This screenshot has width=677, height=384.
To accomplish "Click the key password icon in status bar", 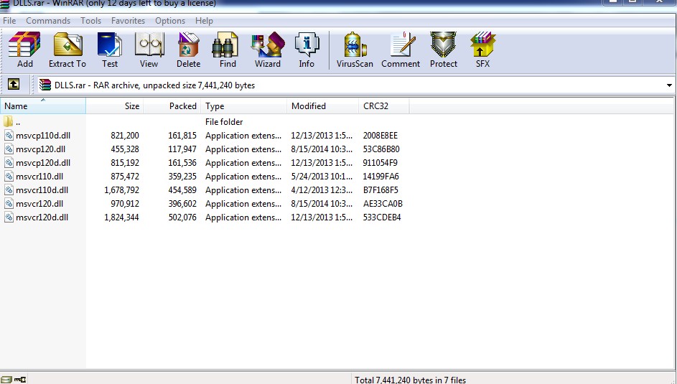I will coord(20,380).
